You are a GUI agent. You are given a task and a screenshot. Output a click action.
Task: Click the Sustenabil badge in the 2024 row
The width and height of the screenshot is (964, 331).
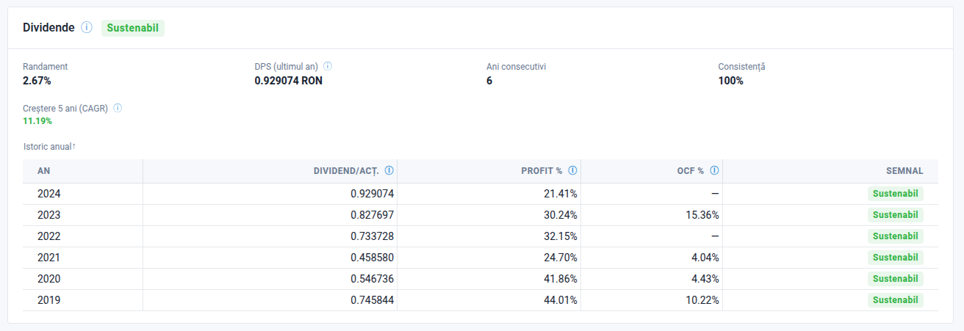click(x=895, y=194)
